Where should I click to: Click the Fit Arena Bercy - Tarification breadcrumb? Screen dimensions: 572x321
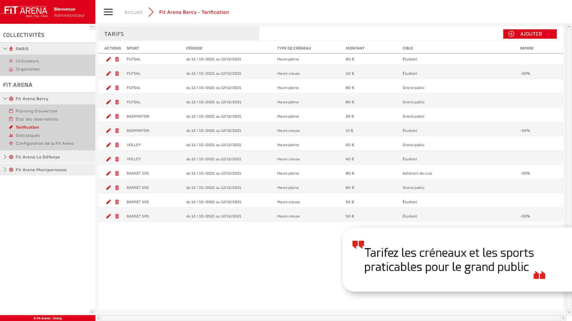click(x=194, y=12)
